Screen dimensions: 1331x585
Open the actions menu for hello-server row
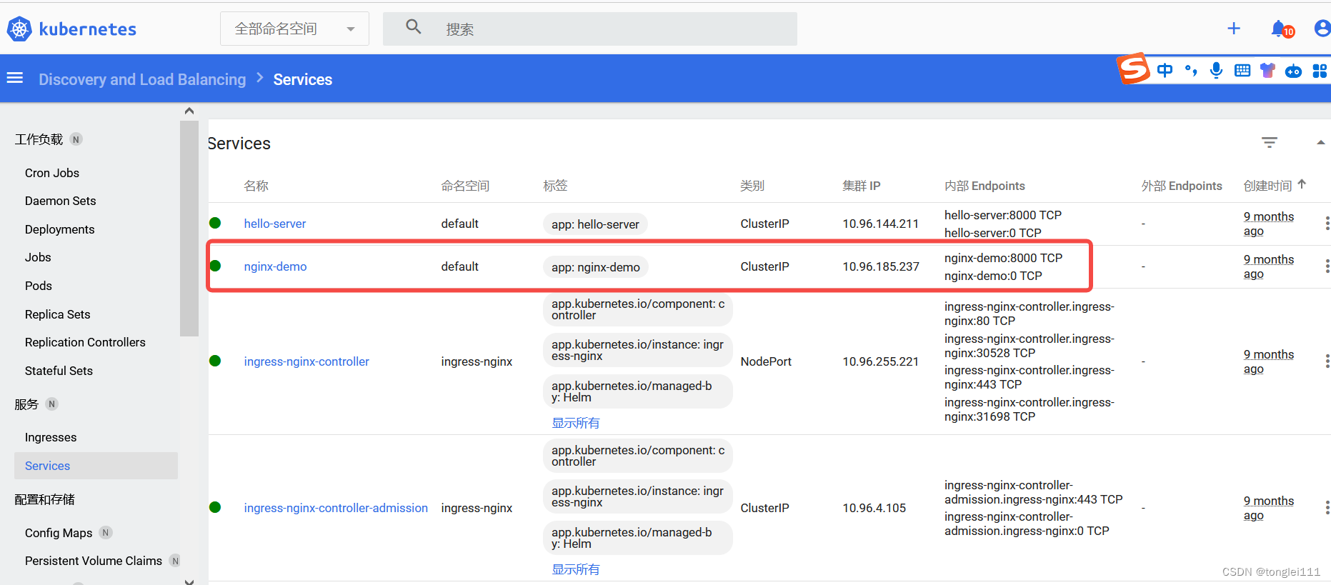click(x=1327, y=224)
